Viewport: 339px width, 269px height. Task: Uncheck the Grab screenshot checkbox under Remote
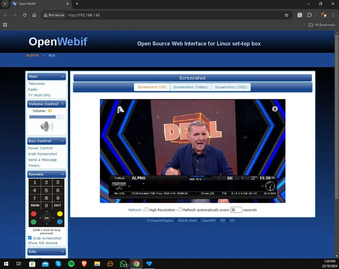point(30,238)
